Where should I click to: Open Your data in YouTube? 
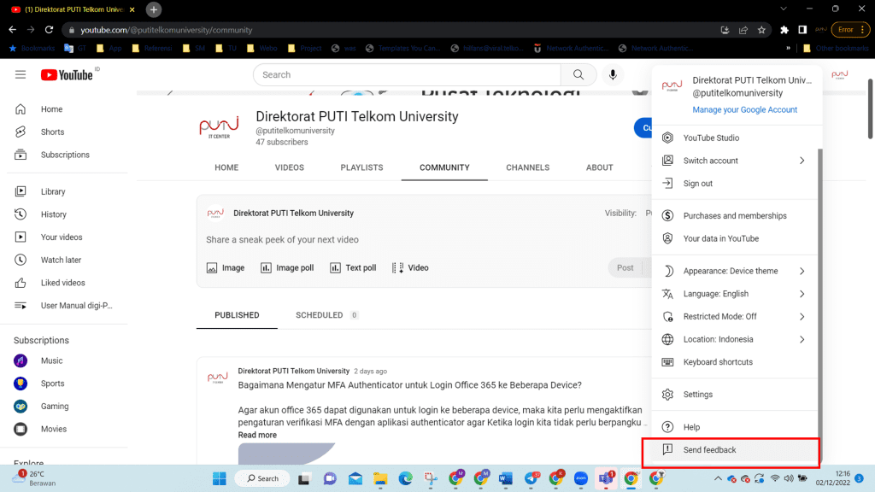click(x=734, y=239)
